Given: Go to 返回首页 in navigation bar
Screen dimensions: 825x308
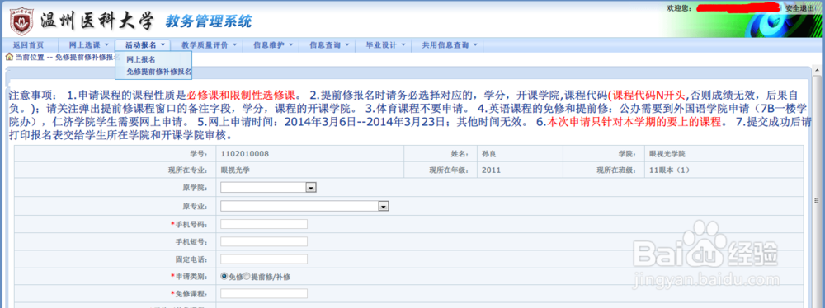Looking at the screenshot, I should coord(28,45).
